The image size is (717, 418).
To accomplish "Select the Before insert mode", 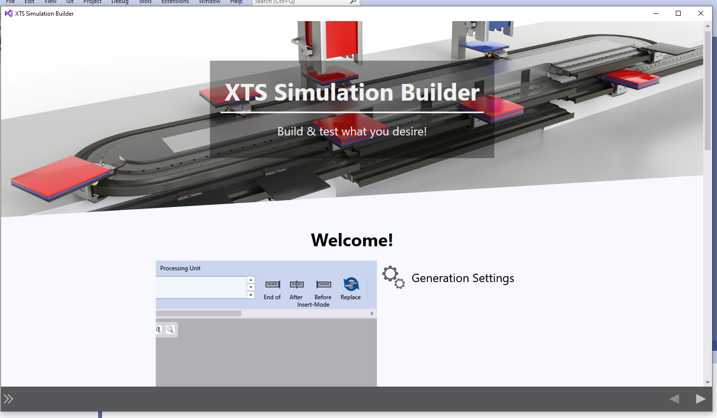I will click(x=323, y=289).
